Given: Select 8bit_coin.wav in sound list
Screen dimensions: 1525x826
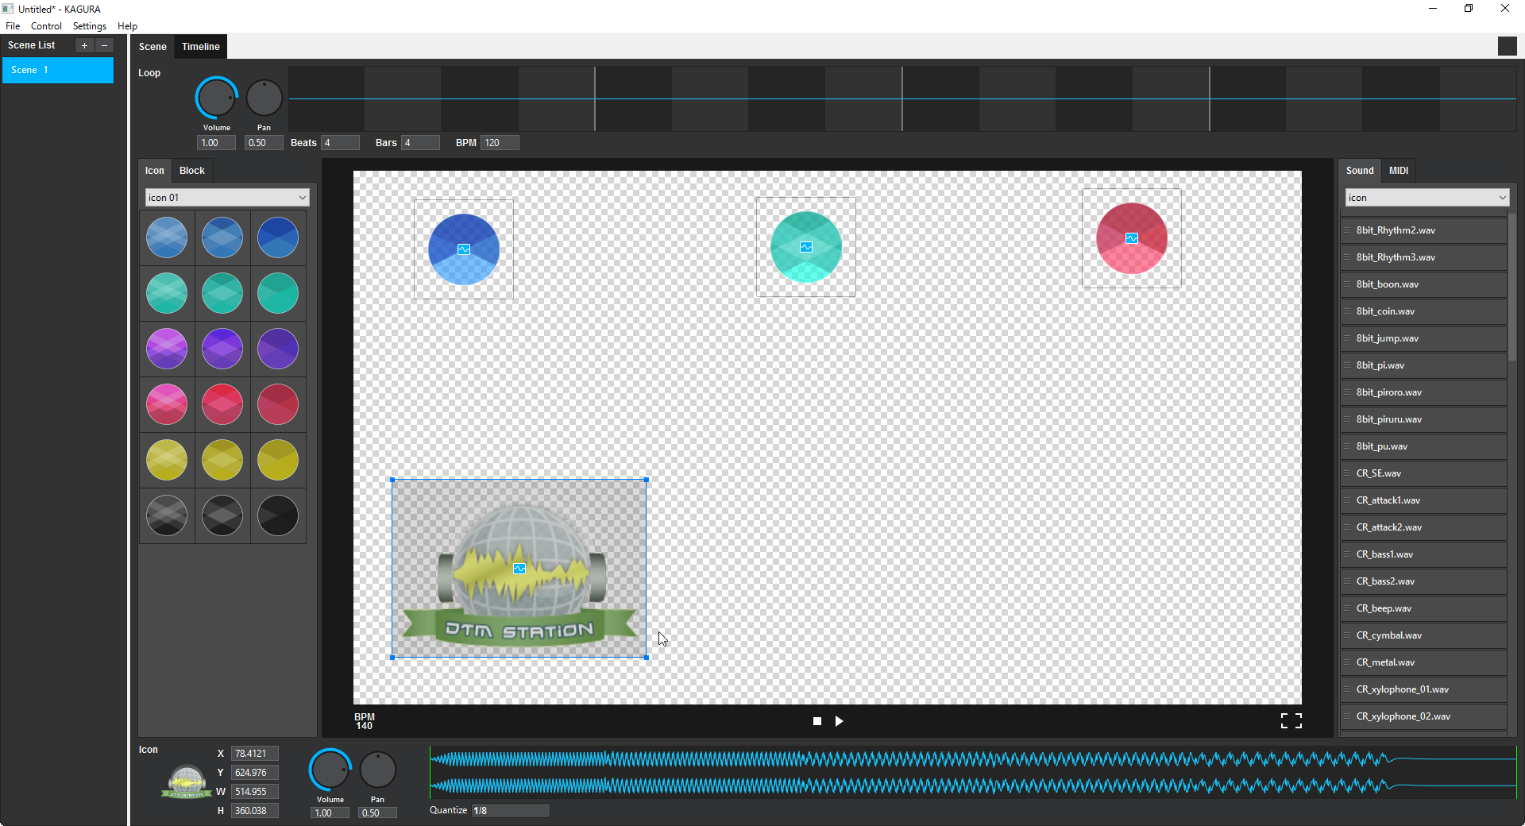Looking at the screenshot, I should [x=1423, y=311].
